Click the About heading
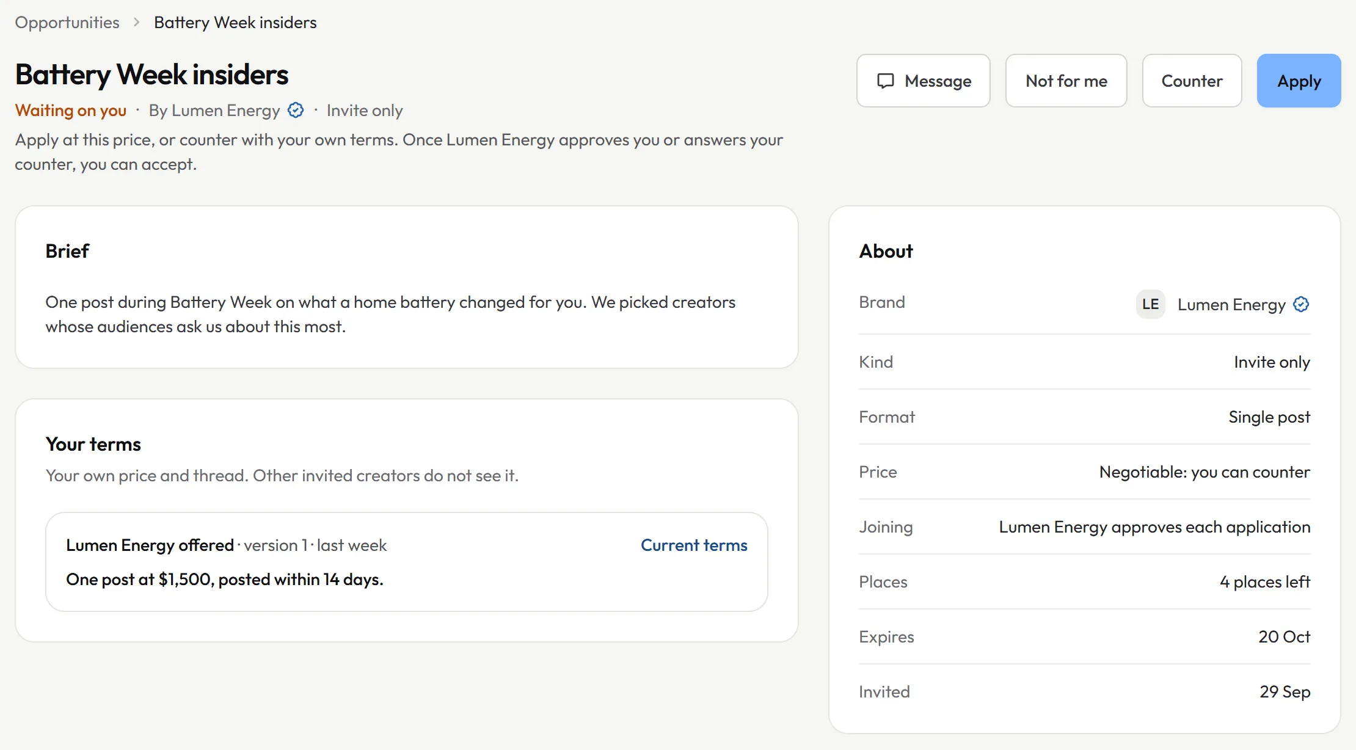Image resolution: width=1356 pixels, height=750 pixels. click(886, 251)
